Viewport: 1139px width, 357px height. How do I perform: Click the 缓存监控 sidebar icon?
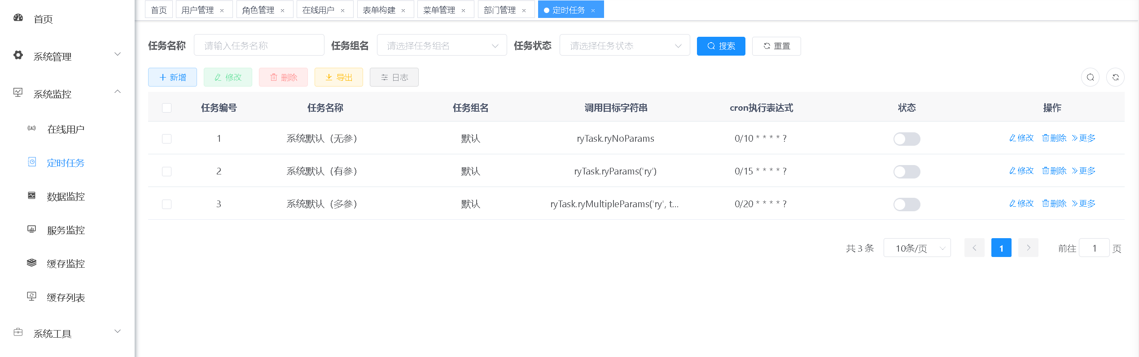click(x=31, y=262)
